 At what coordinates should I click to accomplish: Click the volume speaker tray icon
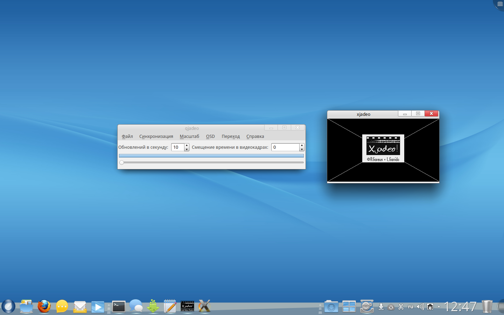tap(420, 307)
